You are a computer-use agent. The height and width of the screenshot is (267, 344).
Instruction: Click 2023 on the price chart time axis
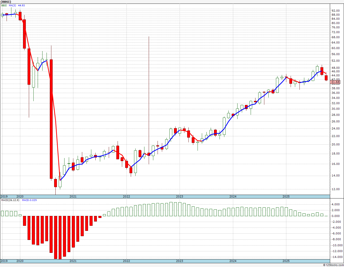click(x=180, y=196)
